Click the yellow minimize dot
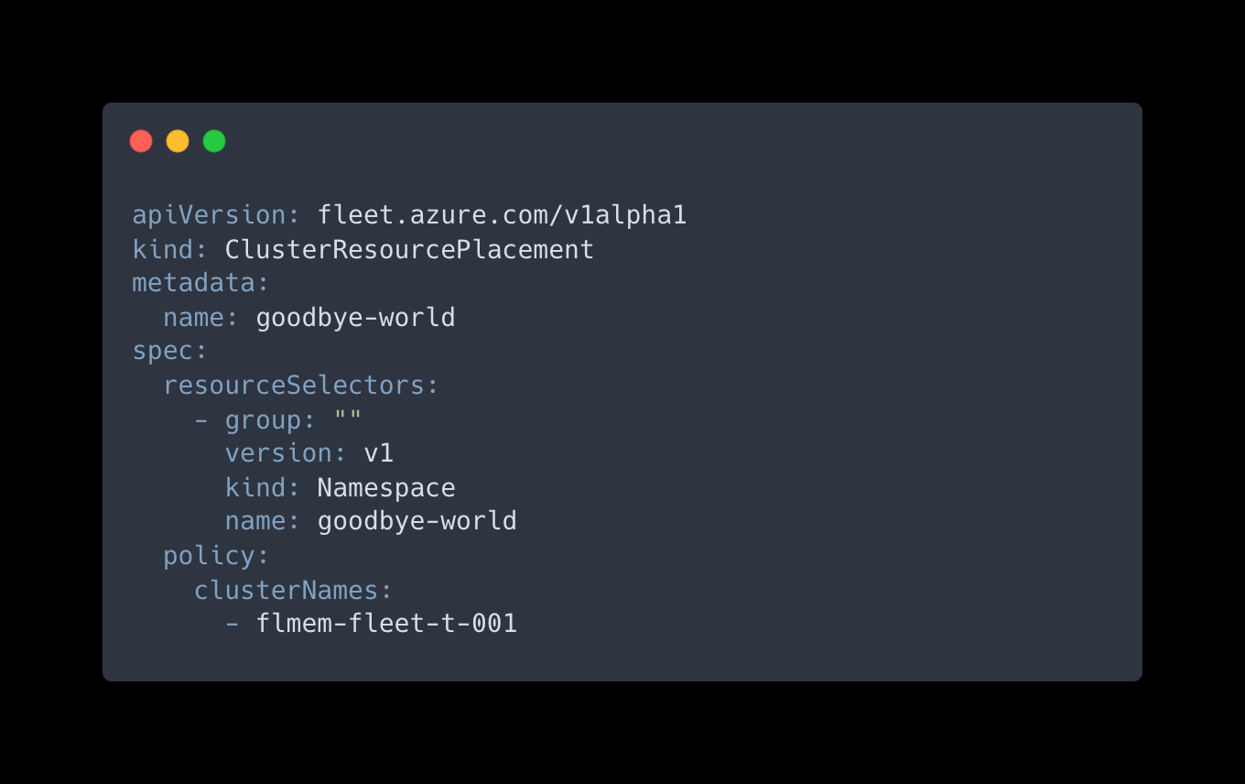This screenshot has width=1245, height=784. [178, 141]
